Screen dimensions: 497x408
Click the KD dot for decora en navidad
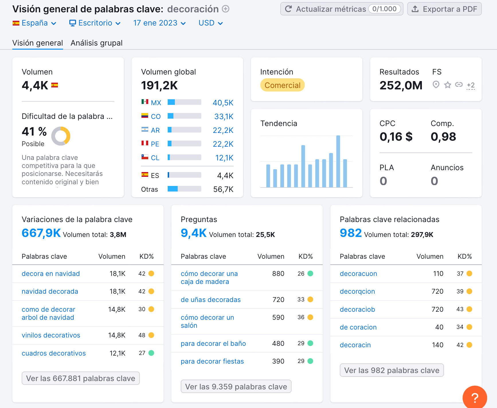click(x=151, y=274)
